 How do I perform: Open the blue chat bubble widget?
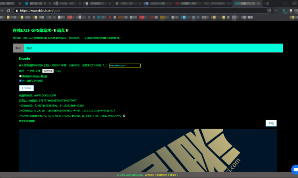click(x=295, y=169)
